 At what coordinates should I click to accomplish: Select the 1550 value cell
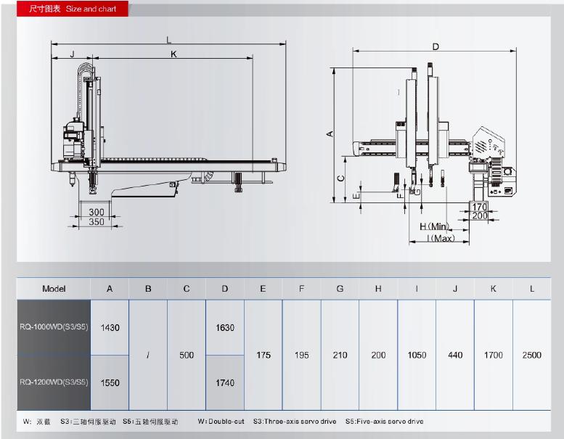tap(110, 382)
